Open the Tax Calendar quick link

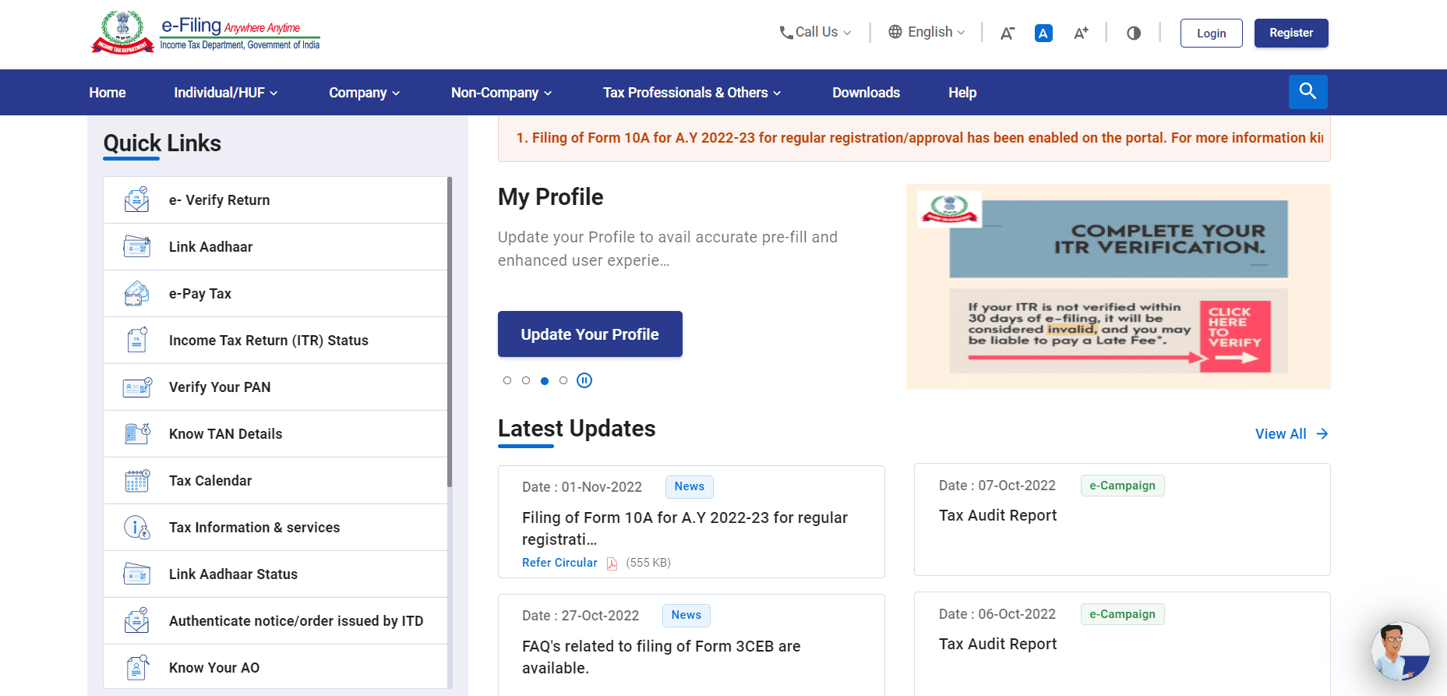276,481
